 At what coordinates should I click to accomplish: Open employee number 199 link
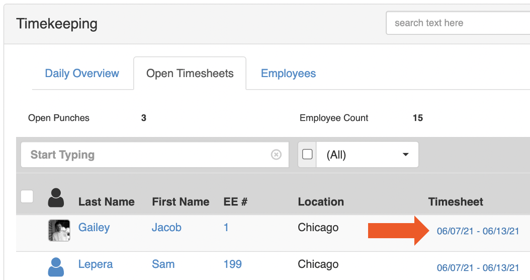(233, 264)
